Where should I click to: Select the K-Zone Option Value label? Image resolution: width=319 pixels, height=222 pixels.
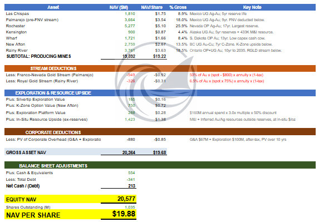click(x=42, y=105)
